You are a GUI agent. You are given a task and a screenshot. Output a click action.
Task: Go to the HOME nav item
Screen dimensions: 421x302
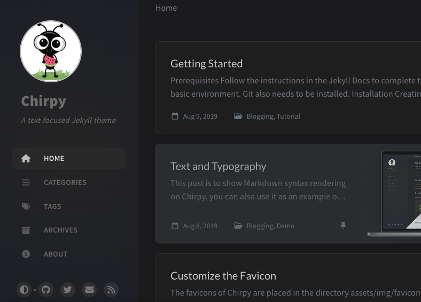tap(69, 159)
